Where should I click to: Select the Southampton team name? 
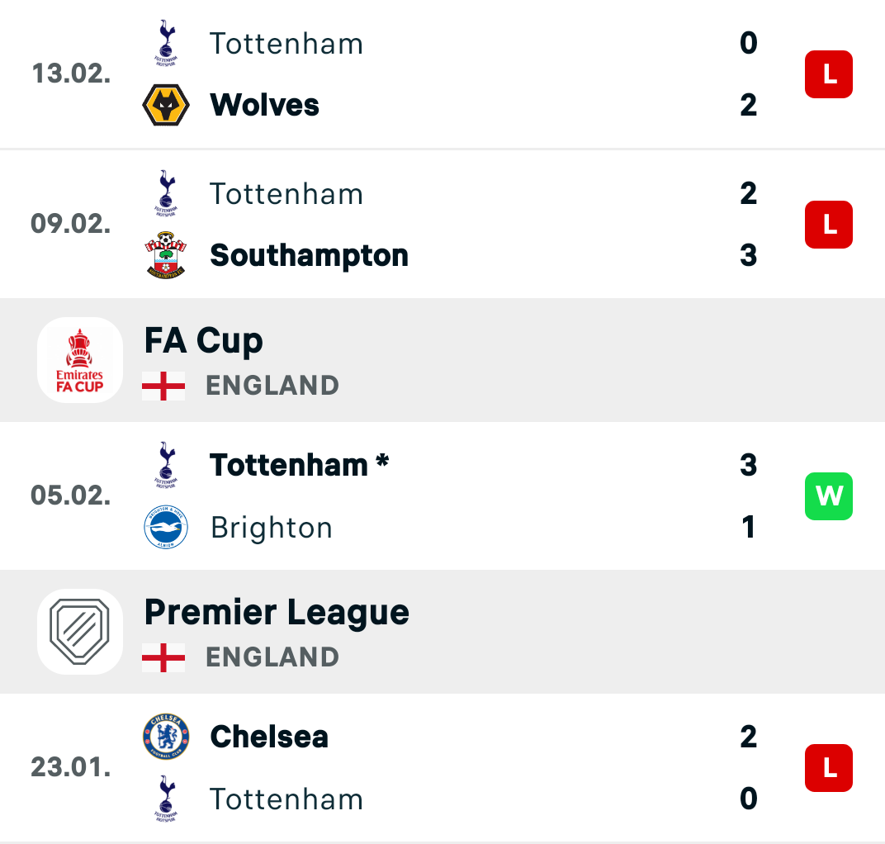309,256
